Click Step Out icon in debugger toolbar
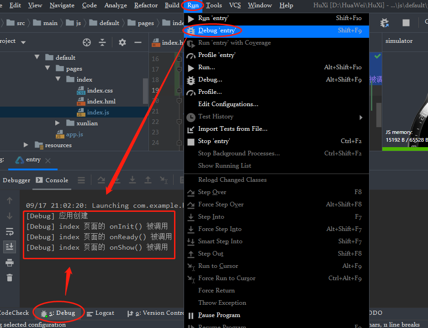Screen dimensions: 428x328 point(148,180)
